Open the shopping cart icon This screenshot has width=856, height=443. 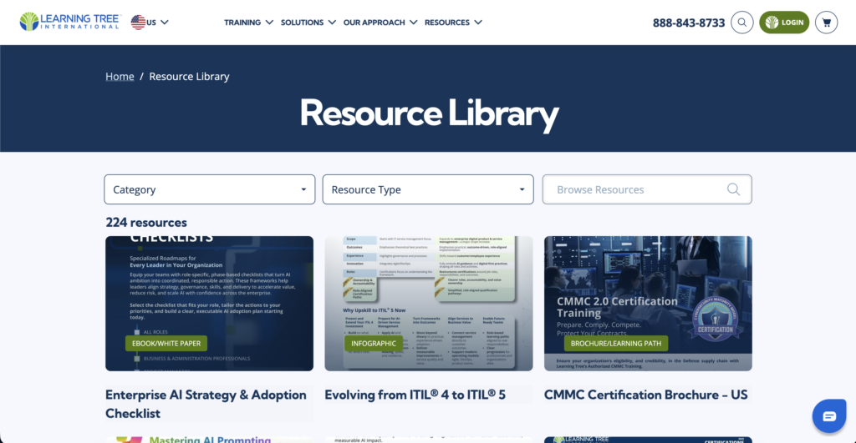pyautogui.click(x=826, y=23)
